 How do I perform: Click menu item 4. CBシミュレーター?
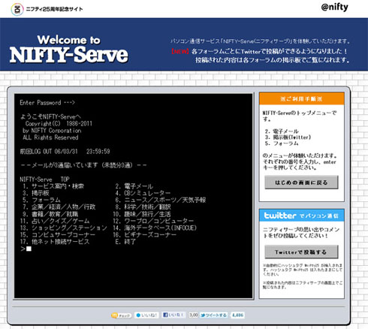pyautogui.click(x=143, y=193)
